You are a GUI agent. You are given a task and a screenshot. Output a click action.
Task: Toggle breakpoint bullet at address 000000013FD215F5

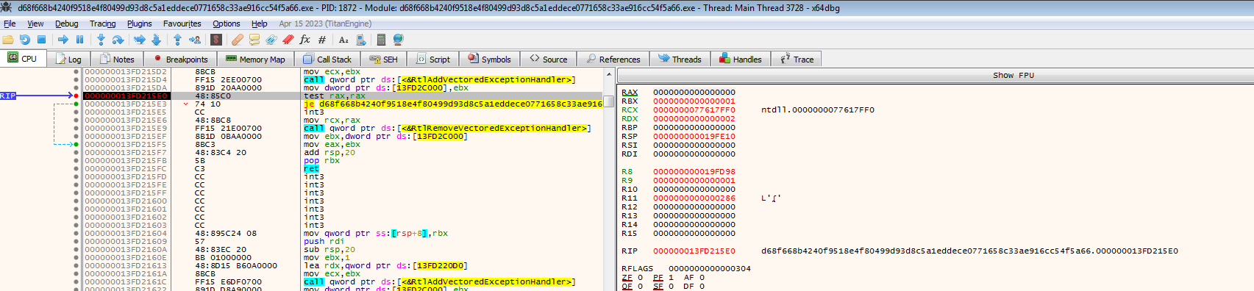(76, 144)
